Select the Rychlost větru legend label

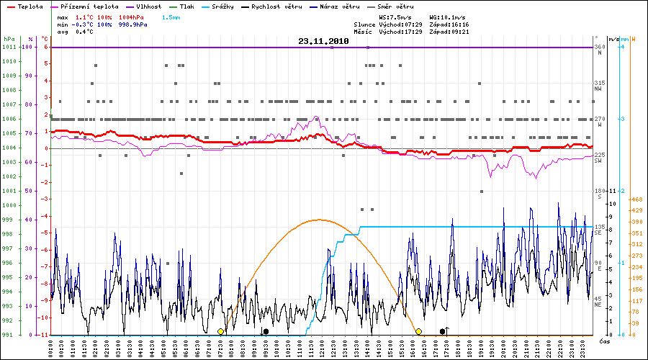[276, 6]
